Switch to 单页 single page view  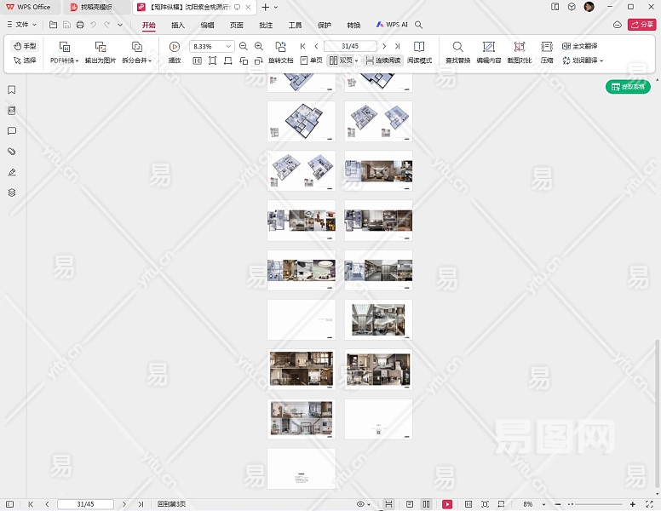pos(311,60)
